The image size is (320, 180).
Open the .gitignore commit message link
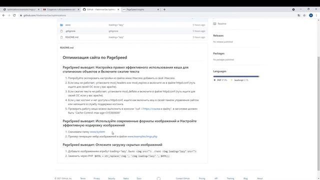pyautogui.click(x=113, y=31)
